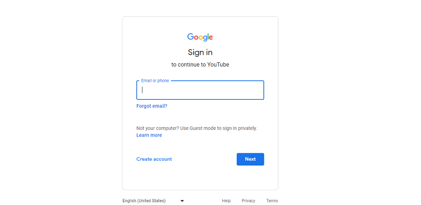Click the blue capital G in logo
The height and width of the screenshot is (205, 421).
point(191,37)
